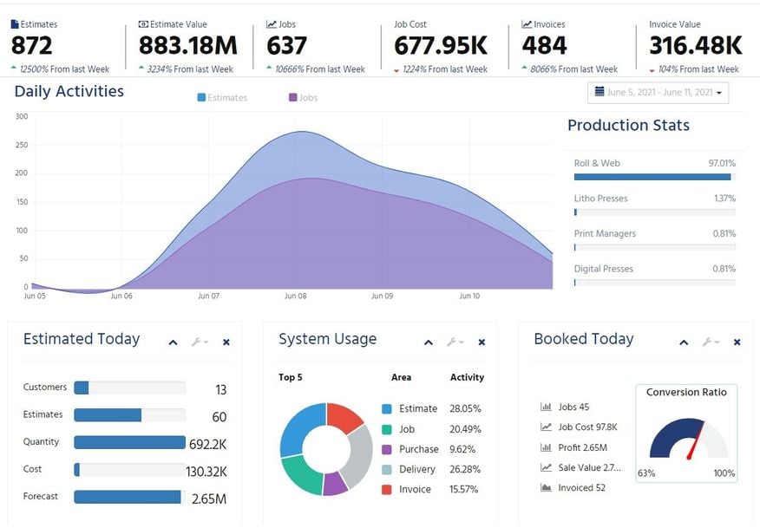Viewport: 760px width, 528px height.
Task: Close the Estimated Today panel
Action: click(x=226, y=342)
